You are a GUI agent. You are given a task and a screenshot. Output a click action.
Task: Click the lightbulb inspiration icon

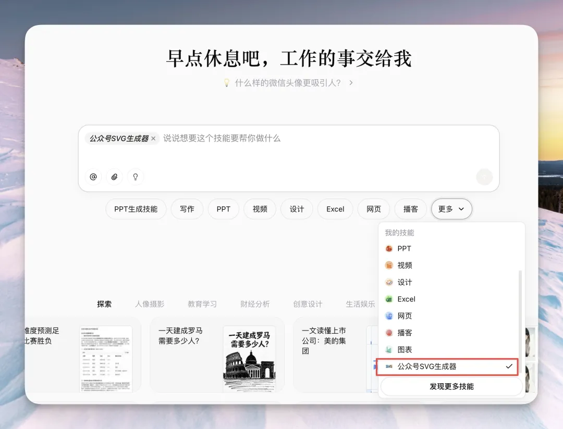[135, 176]
